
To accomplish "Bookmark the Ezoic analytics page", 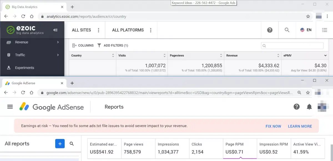I will point(308,16).
